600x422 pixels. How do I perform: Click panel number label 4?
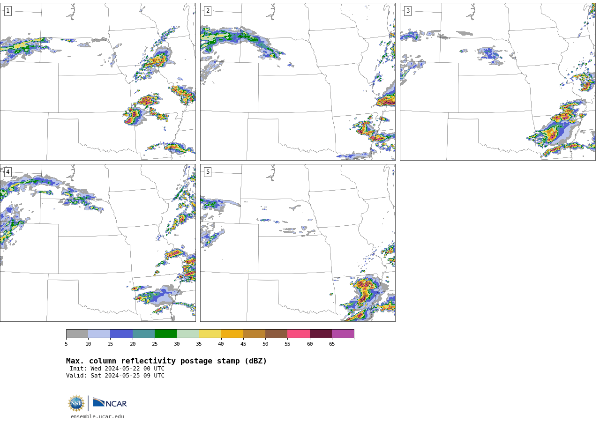pos(7,172)
